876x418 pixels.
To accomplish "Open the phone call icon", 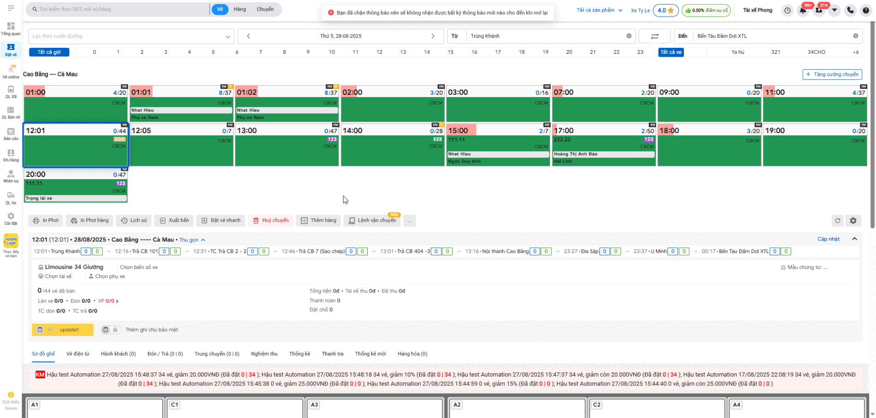I will [x=850, y=10].
